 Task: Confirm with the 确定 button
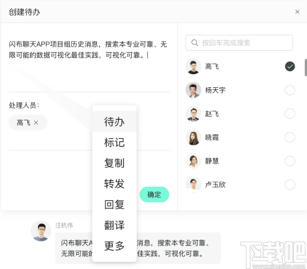[x=154, y=195]
